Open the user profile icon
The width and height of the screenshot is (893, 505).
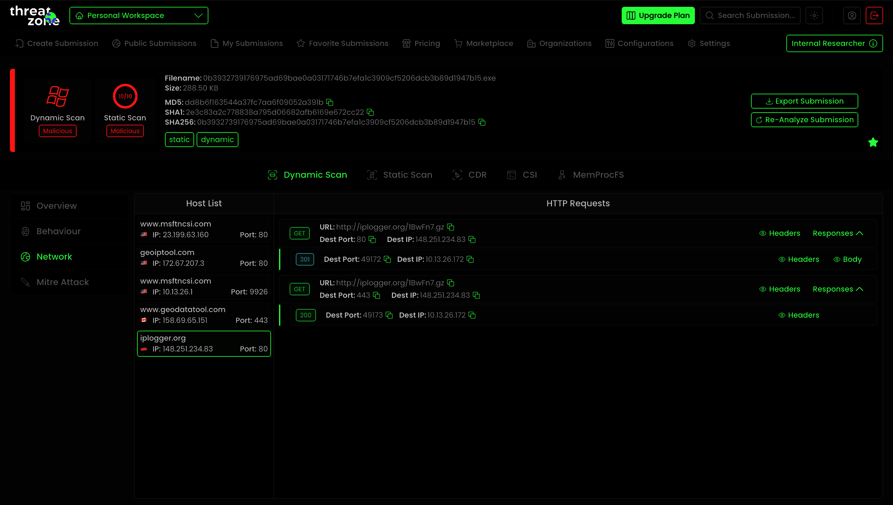point(852,16)
